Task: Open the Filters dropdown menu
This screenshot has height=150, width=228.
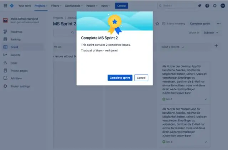Action: (56, 6)
